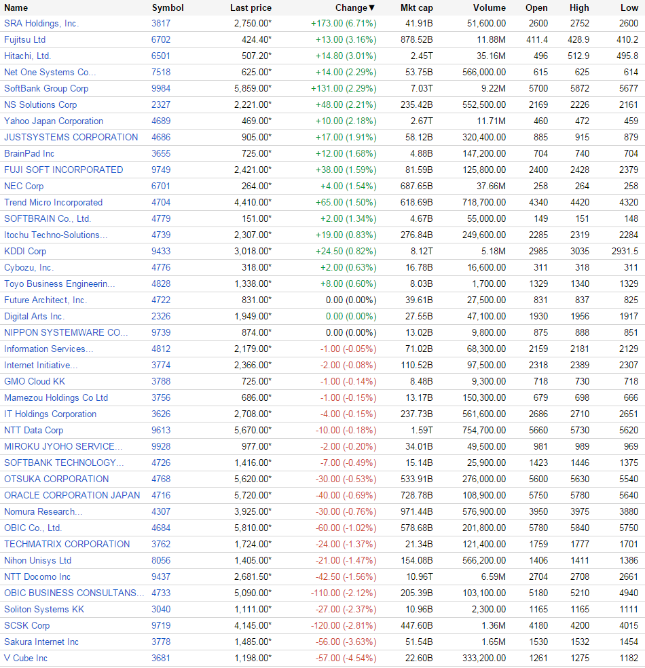Open SOFTBRAIN Co., Ltd. link
645x668 pixels.
(48, 218)
